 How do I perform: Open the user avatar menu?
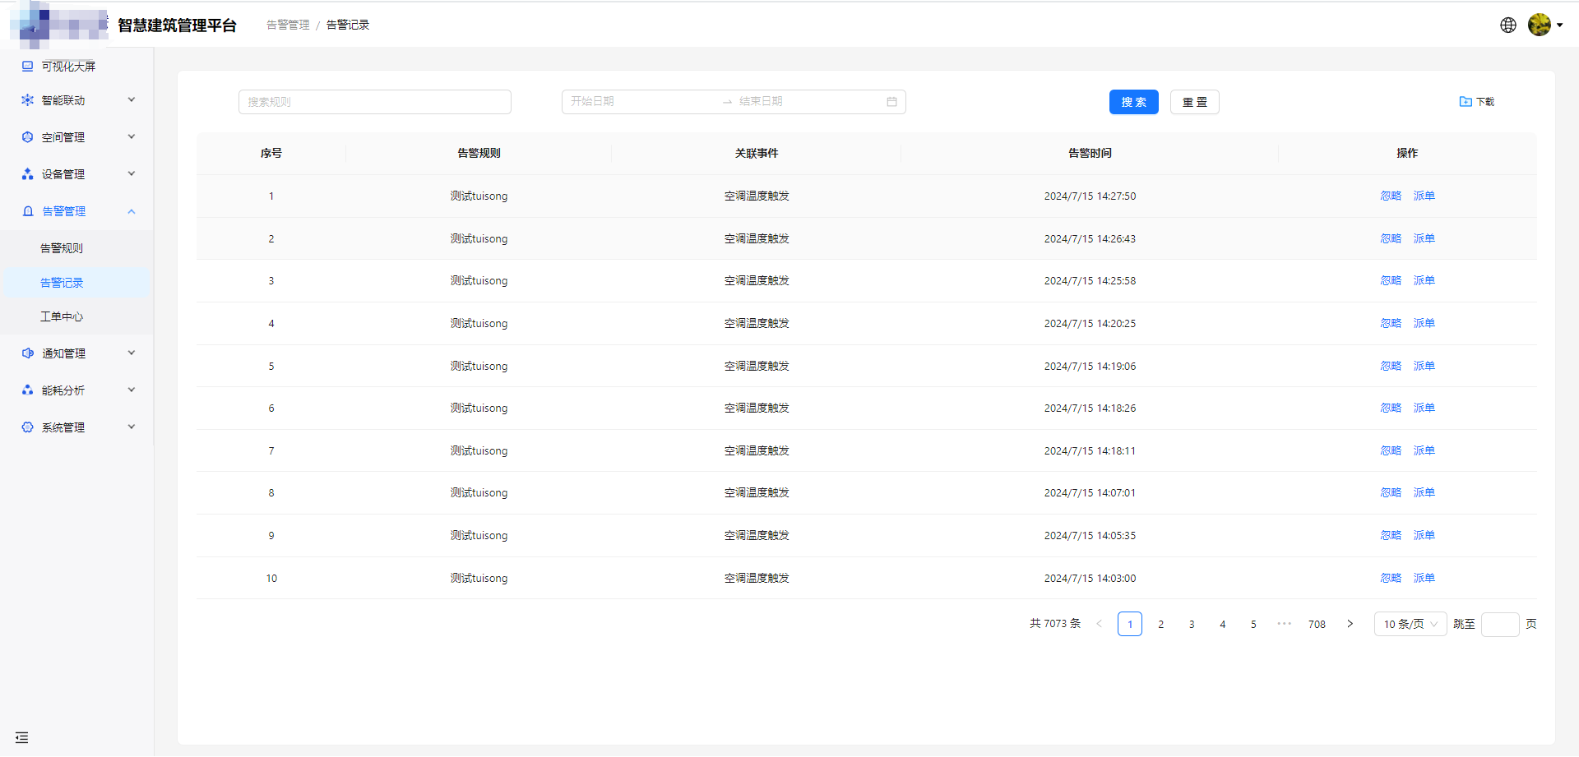tap(1540, 25)
